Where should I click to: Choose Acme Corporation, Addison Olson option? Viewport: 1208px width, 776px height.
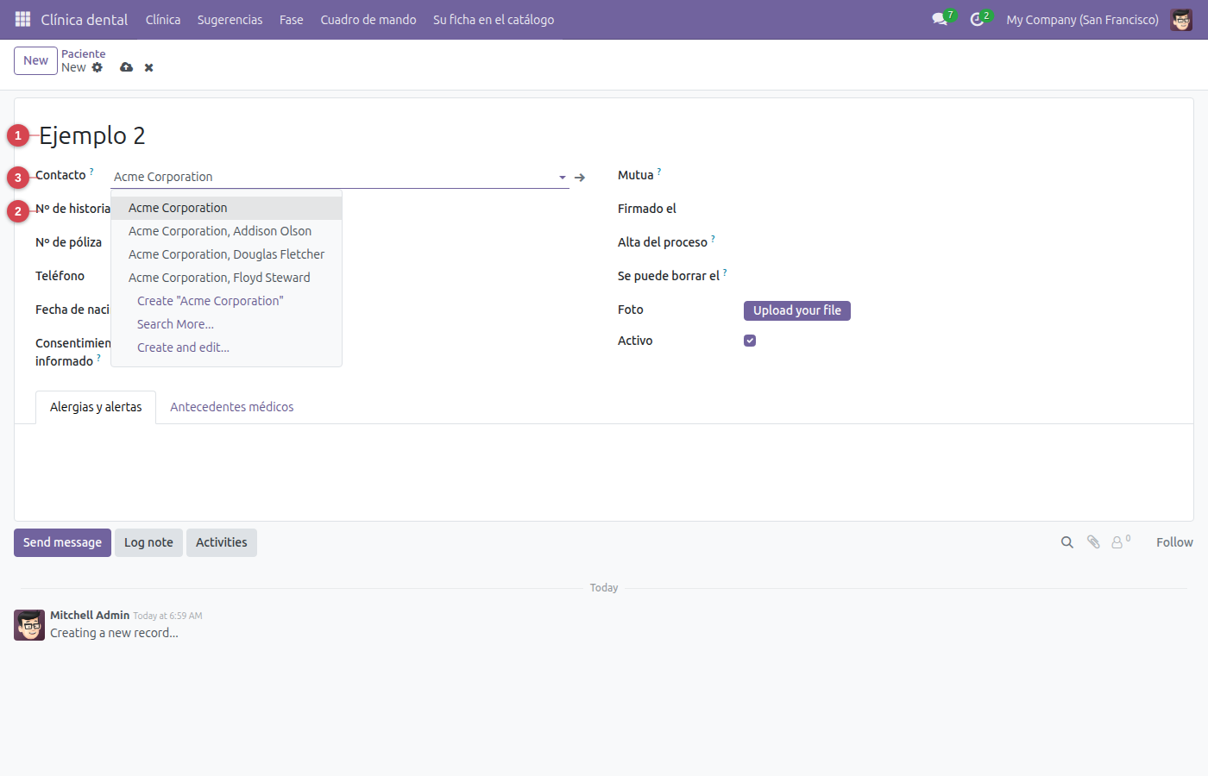[226, 231]
